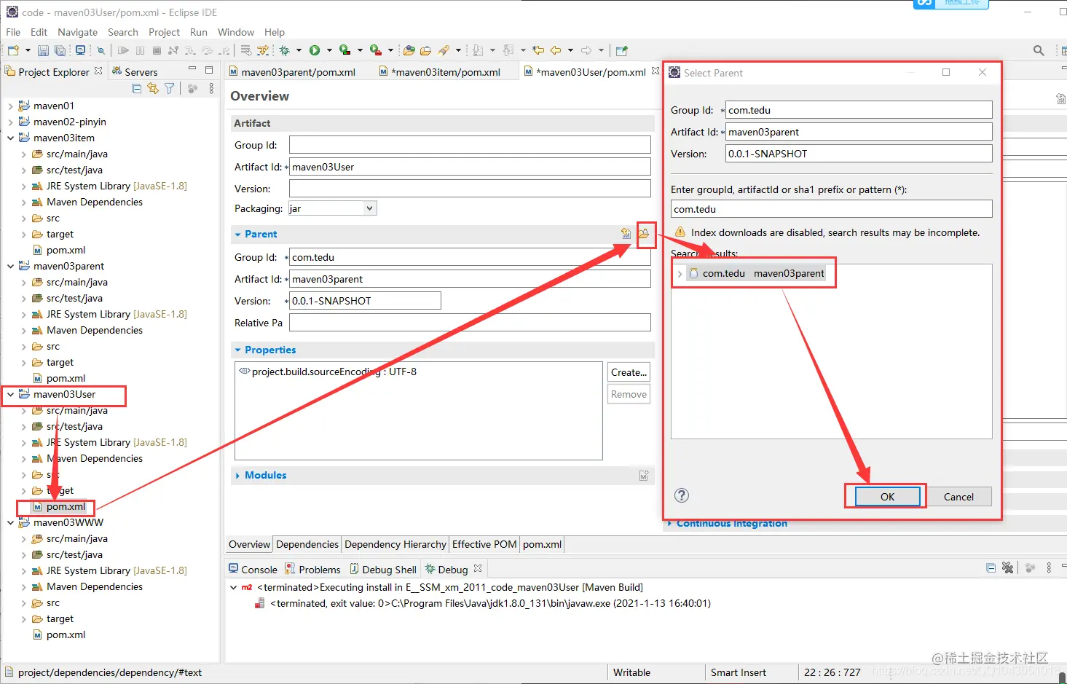Select Maven Dependencies under maven03item

[x=94, y=202]
